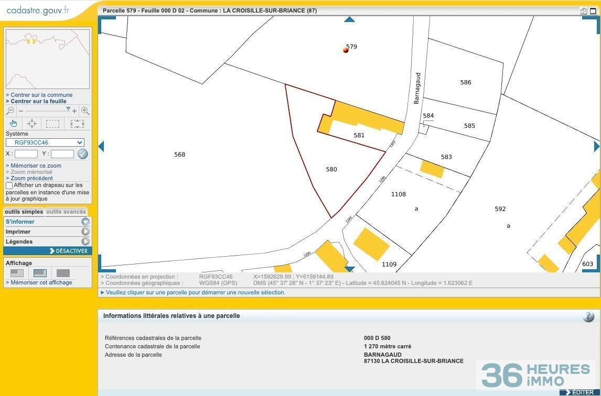Validate X/Y coordinates with the checkmark button
The width and height of the screenshot is (601, 396).
[x=82, y=154]
